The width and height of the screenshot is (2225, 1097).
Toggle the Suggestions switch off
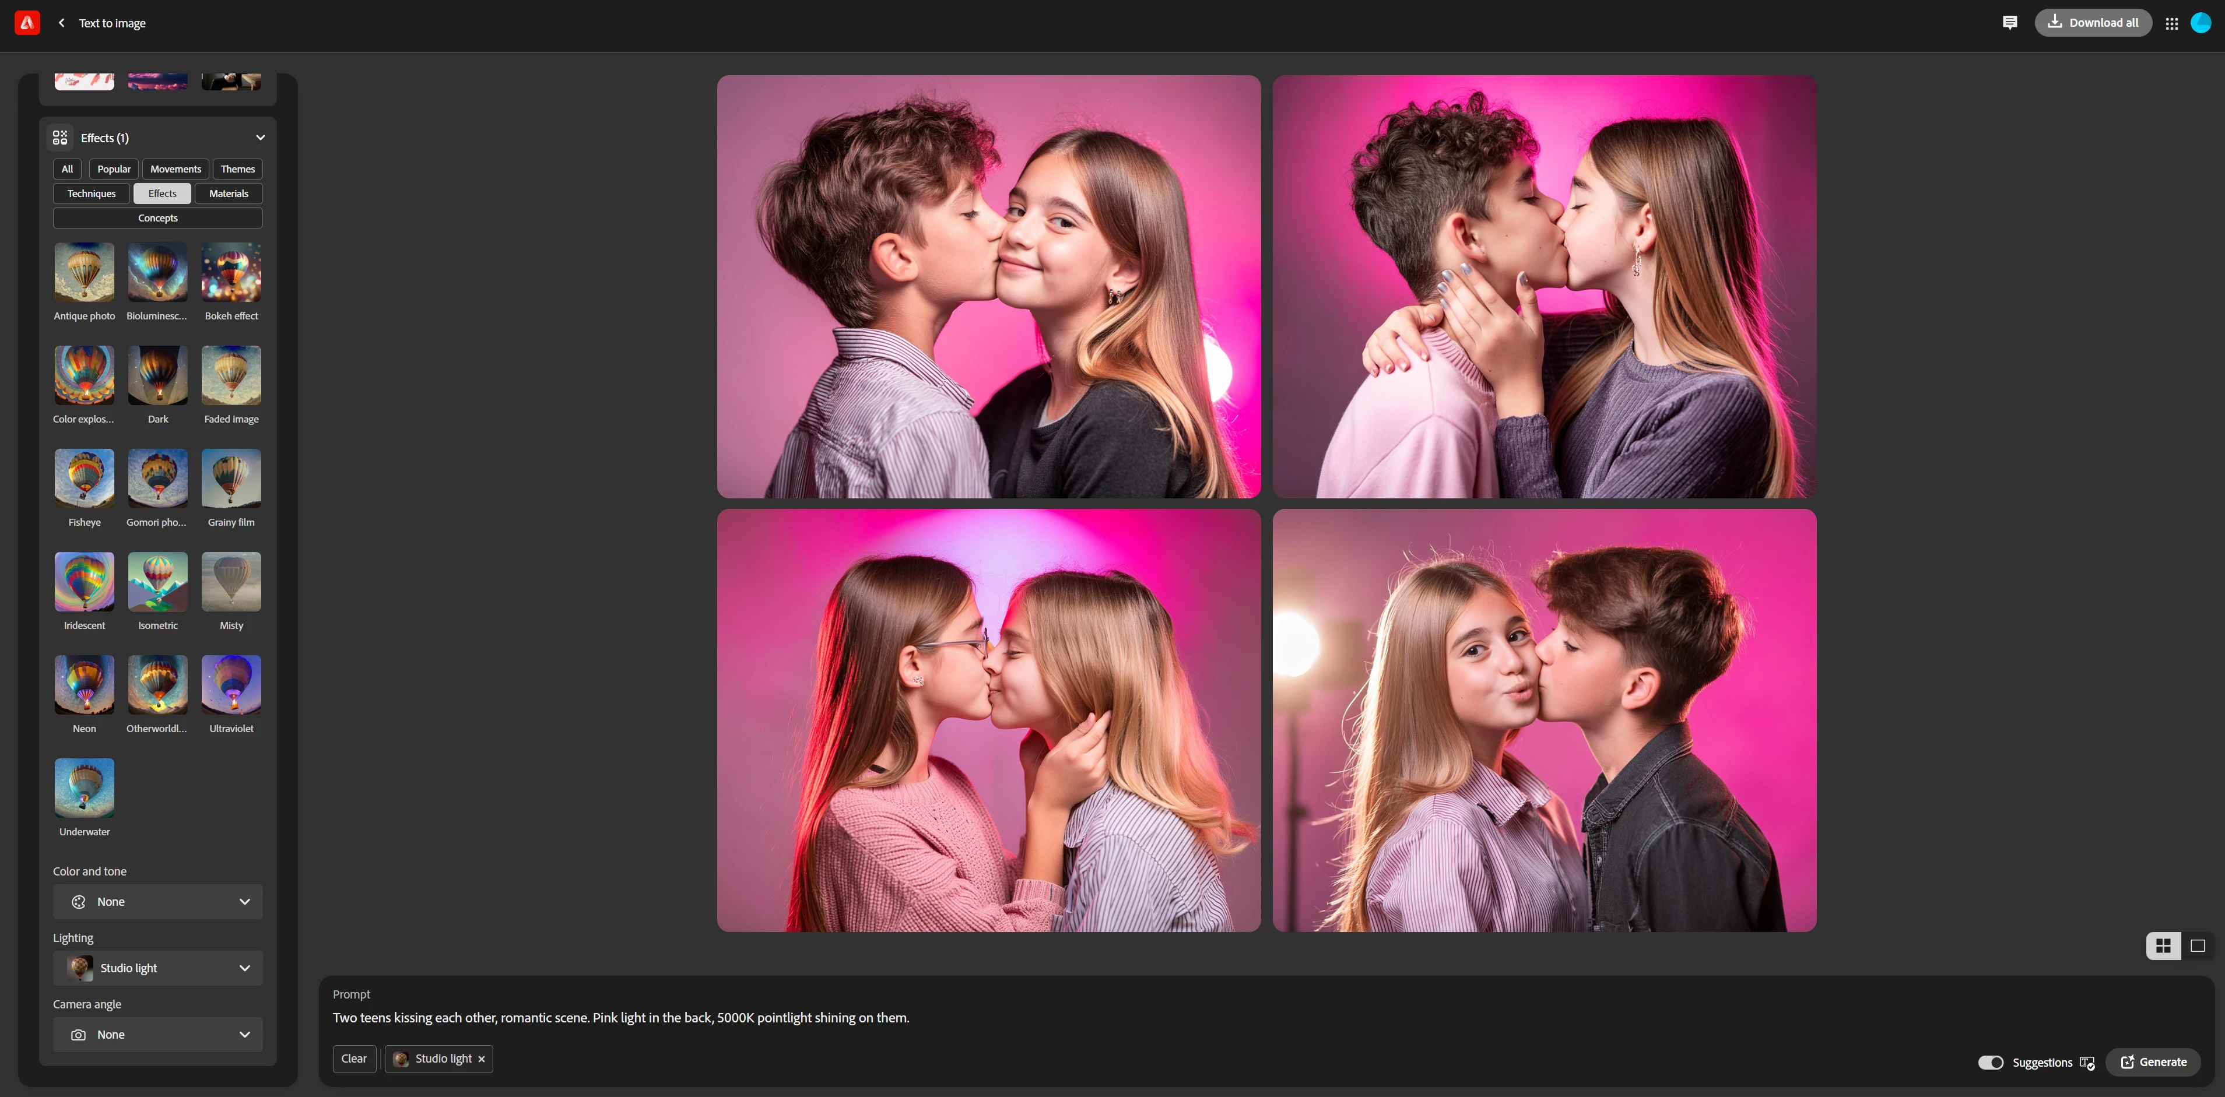coord(1991,1063)
